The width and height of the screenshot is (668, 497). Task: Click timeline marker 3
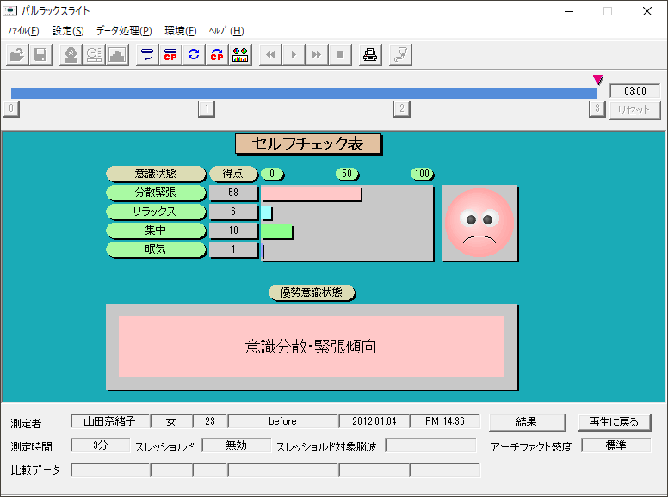[597, 109]
